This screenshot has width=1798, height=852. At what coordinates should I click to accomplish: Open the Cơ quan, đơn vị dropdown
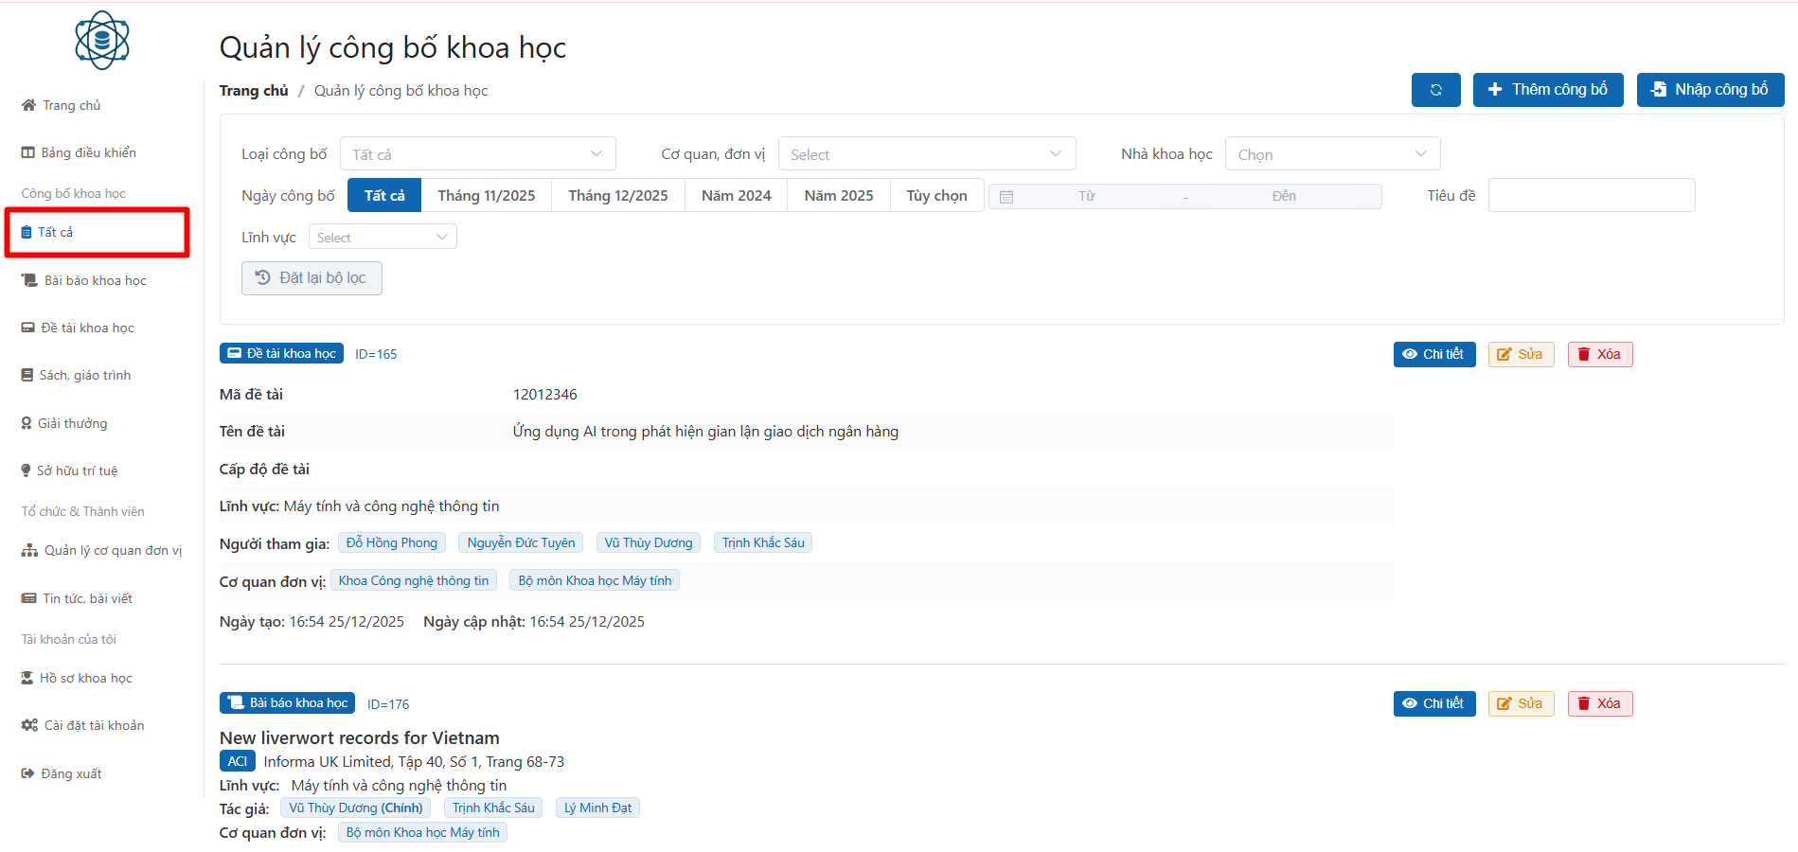coord(926,154)
